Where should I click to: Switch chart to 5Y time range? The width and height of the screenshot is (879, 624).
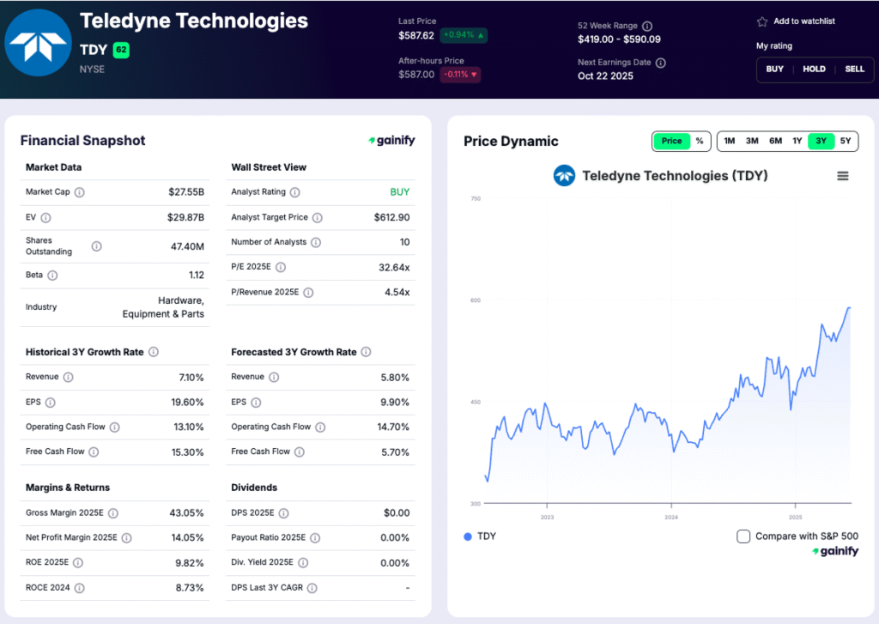pos(846,141)
